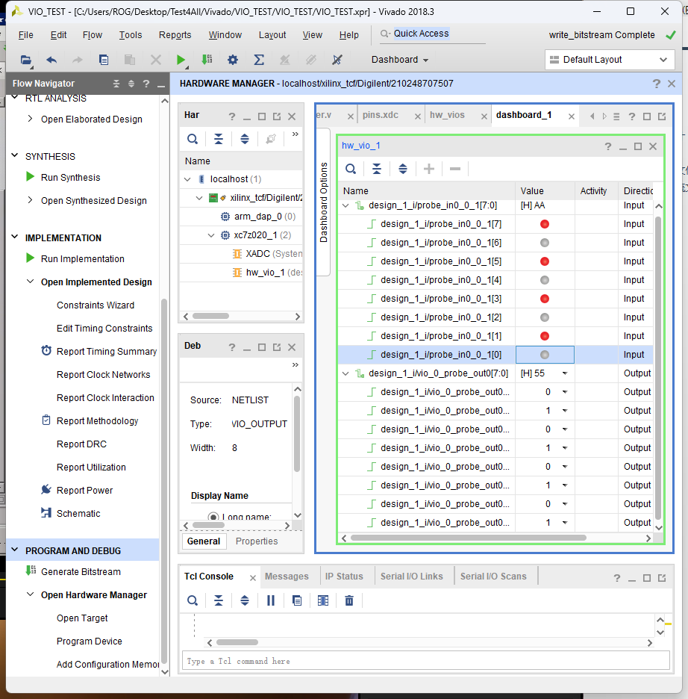The image size is (688, 699).
Task: Open the [H] 55 value dropdown
Action: (x=565, y=373)
